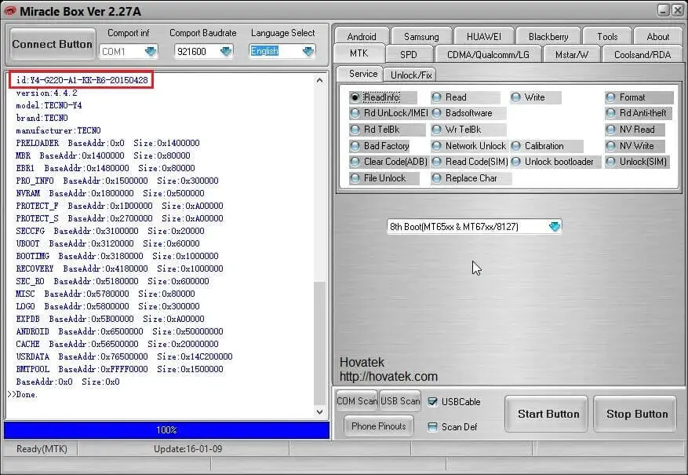The width and height of the screenshot is (688, 475).
Task: Open the Comport Baudrate dropdown
Action: point(224,49)
